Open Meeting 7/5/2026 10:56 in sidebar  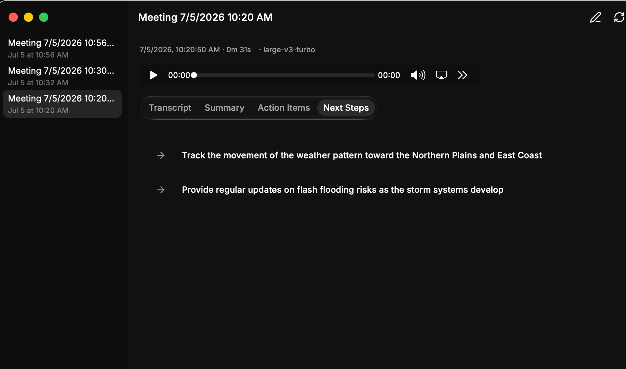[x=62, y=48]
